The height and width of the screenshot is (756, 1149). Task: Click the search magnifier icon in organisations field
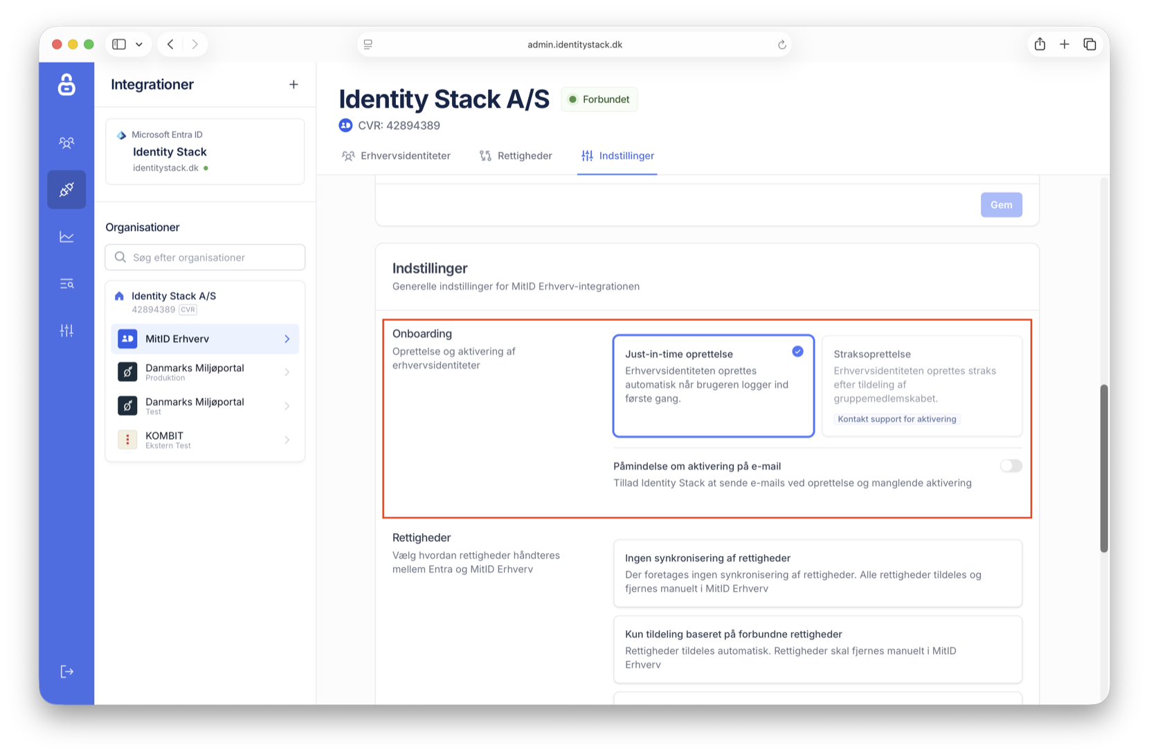coord(120,257)
